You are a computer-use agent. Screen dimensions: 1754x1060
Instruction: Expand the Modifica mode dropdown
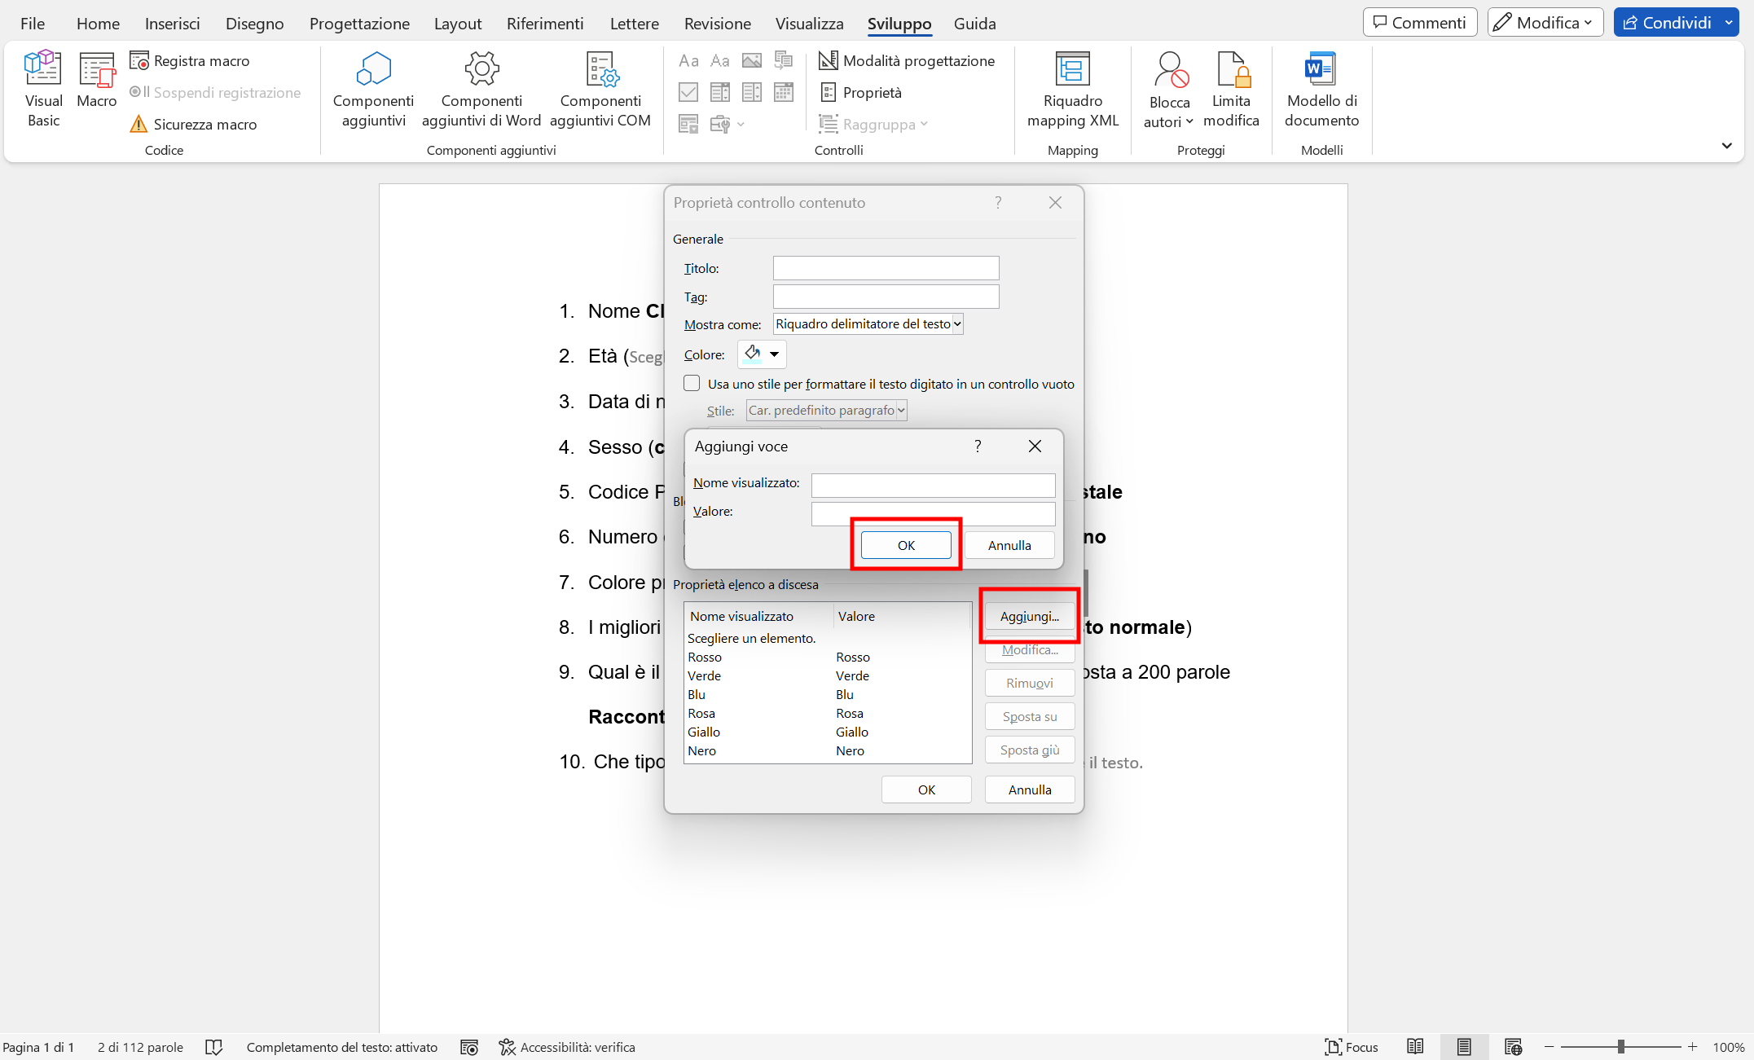[x=1545, y=23]
